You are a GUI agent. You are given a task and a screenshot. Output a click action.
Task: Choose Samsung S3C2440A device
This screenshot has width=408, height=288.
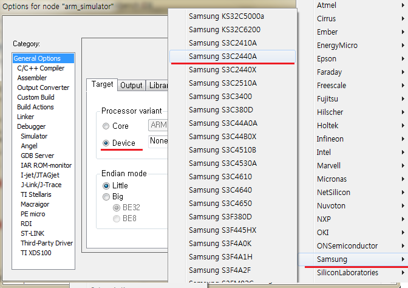tap(233, 57)
